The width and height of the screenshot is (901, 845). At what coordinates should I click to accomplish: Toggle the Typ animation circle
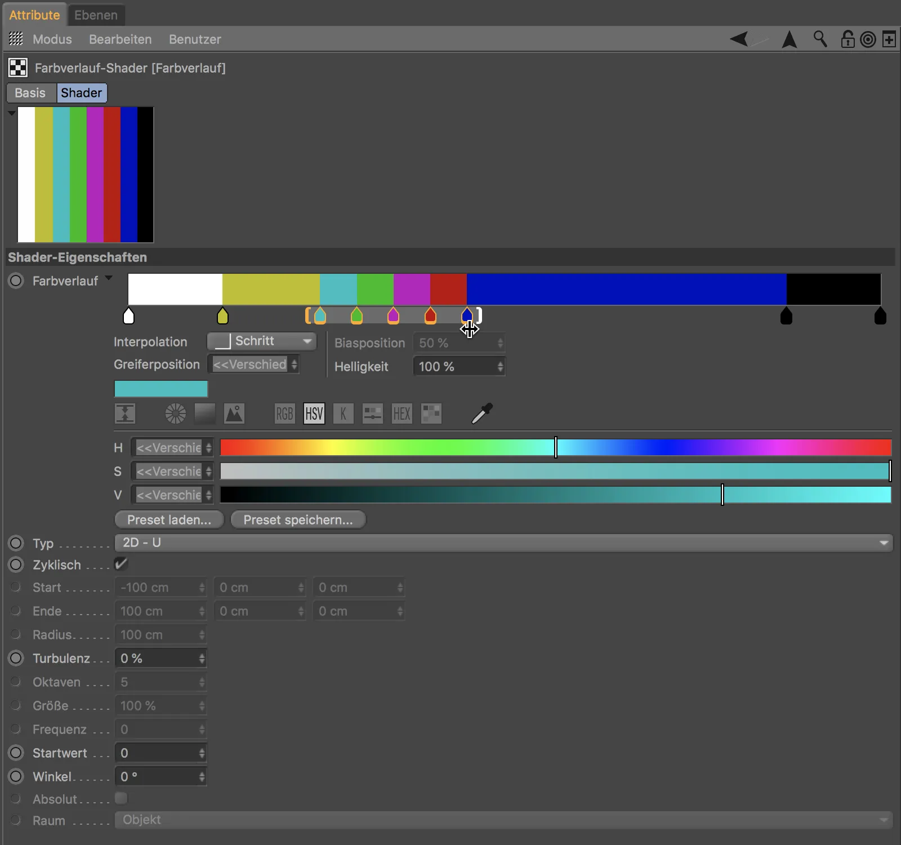point(16,543)
